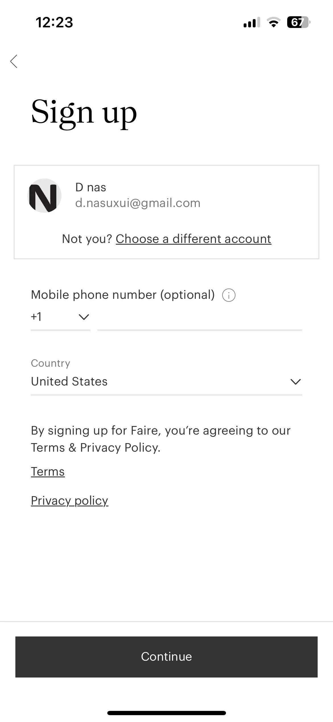Tap the Sign up heading
Screen dimensions: 333x722
[84, 113]
